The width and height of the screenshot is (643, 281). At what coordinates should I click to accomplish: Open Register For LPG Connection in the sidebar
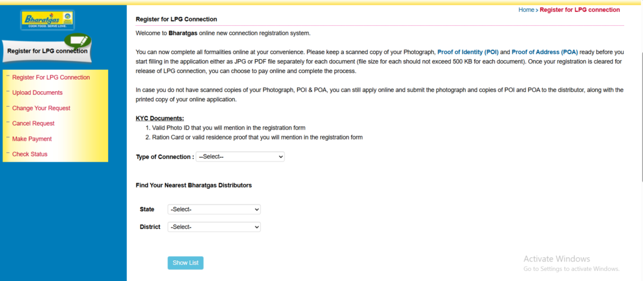coord(51,77)
